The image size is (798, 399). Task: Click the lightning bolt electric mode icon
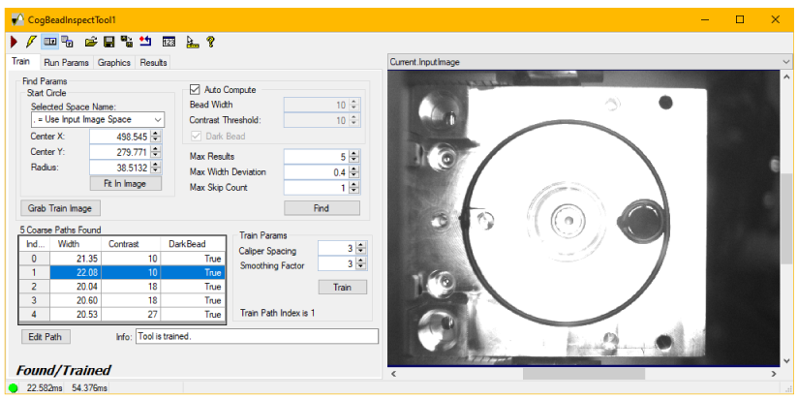tap(31, 42)
